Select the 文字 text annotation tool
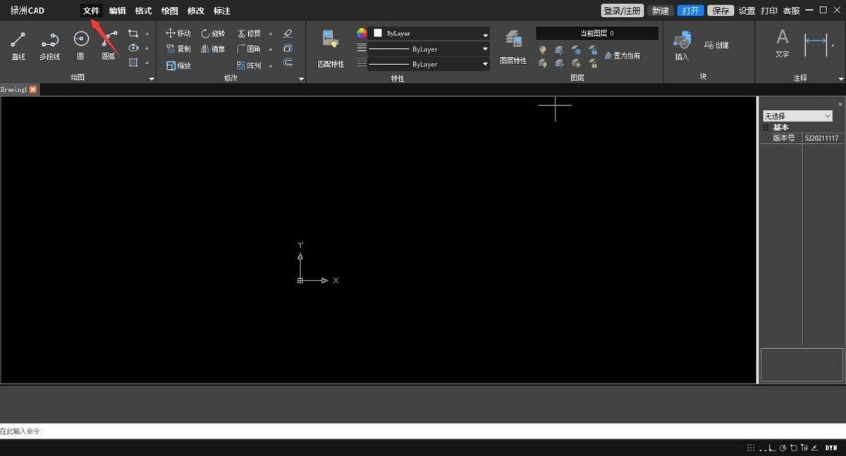Image resolution: width=846 pixels, height=456 pixels. [783, 43]
